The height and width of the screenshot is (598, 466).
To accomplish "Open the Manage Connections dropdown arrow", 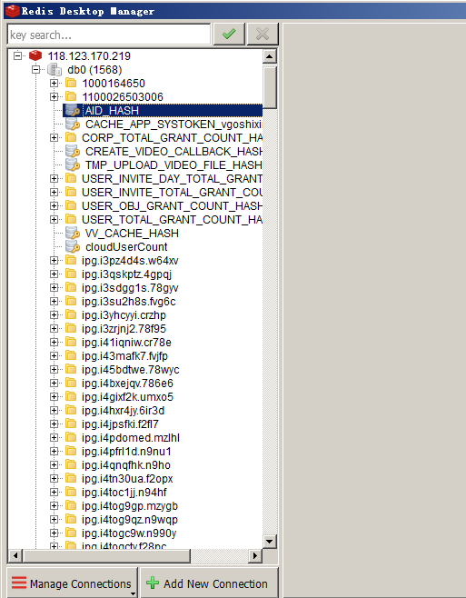I will 133,593.
